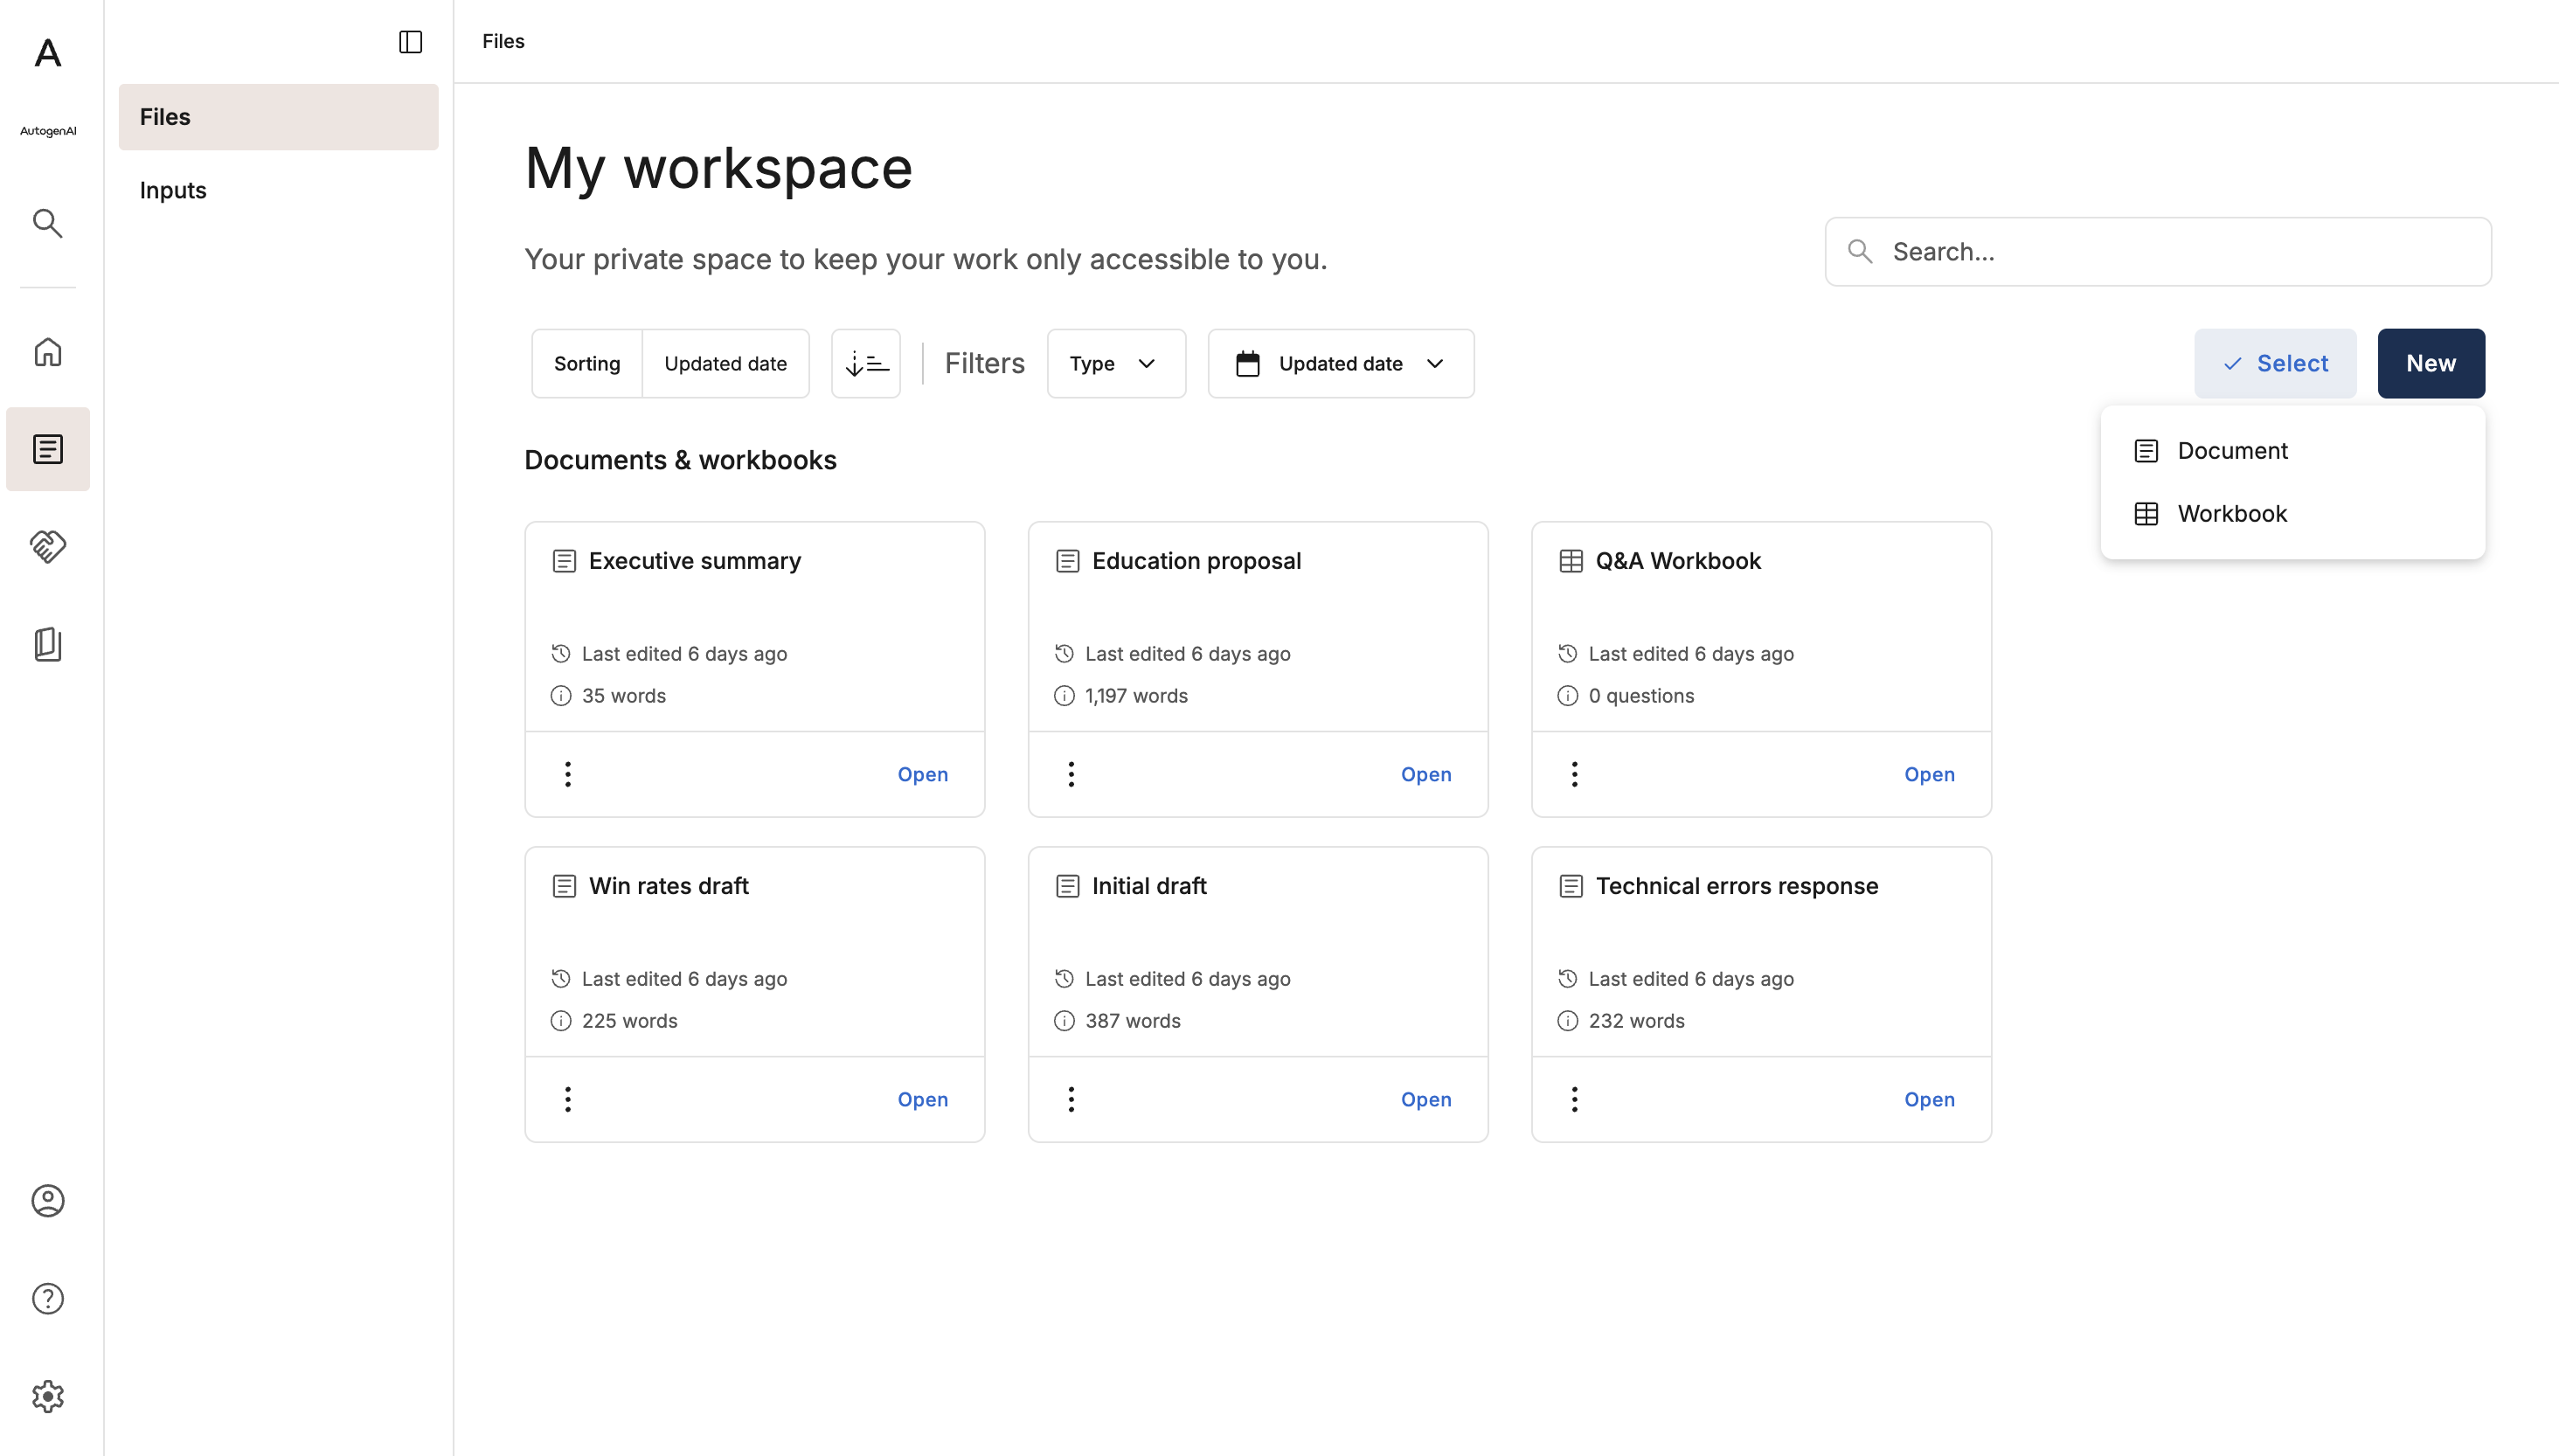Screen dimensions: 2559x1456
Task: Open the help question mark icon
Action: pyautogui.click(x=47, y=1299)
